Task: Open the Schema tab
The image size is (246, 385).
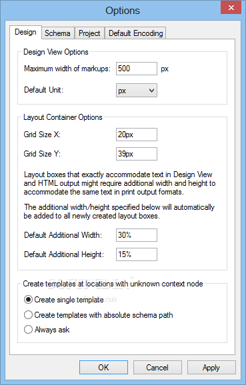Action: point(57,33)
